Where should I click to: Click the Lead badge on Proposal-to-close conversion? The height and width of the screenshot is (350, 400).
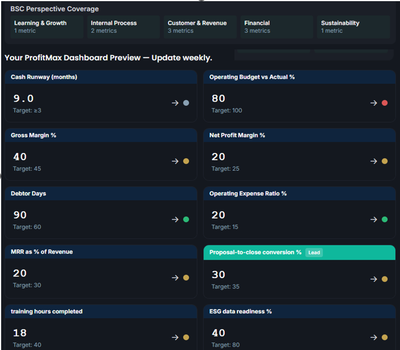[314, 252]
